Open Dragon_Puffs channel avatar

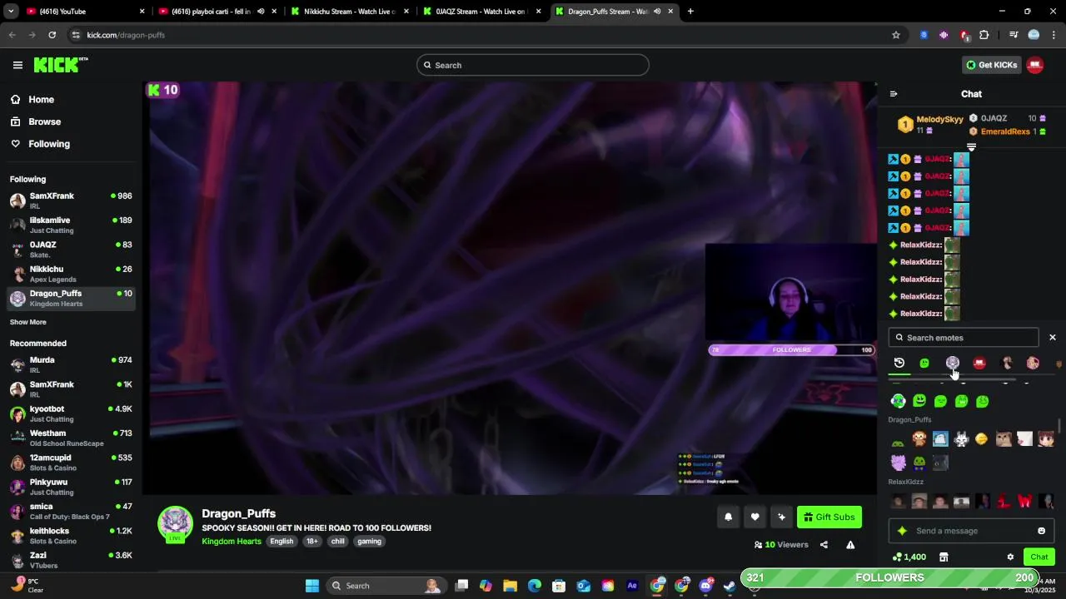click(176, 524)
